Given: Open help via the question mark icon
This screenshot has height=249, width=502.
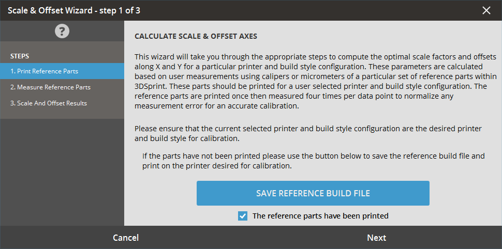Looking at the screenshot, I should tap(62, 31).
